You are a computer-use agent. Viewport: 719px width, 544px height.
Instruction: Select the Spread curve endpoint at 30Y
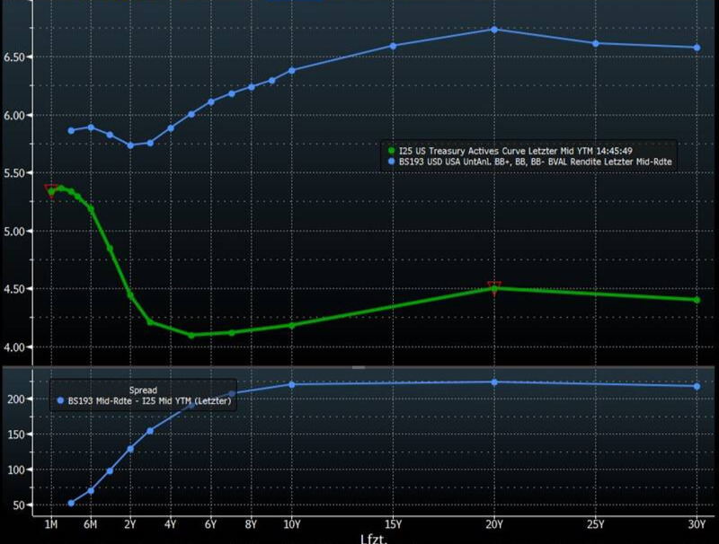pos(697,386)
